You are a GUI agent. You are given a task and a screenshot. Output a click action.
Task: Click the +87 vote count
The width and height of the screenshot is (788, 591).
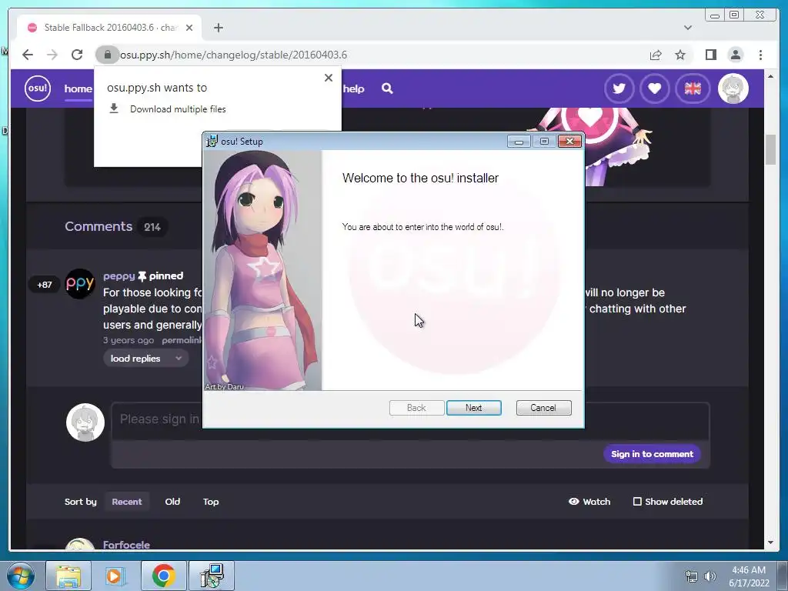[44, 285]
